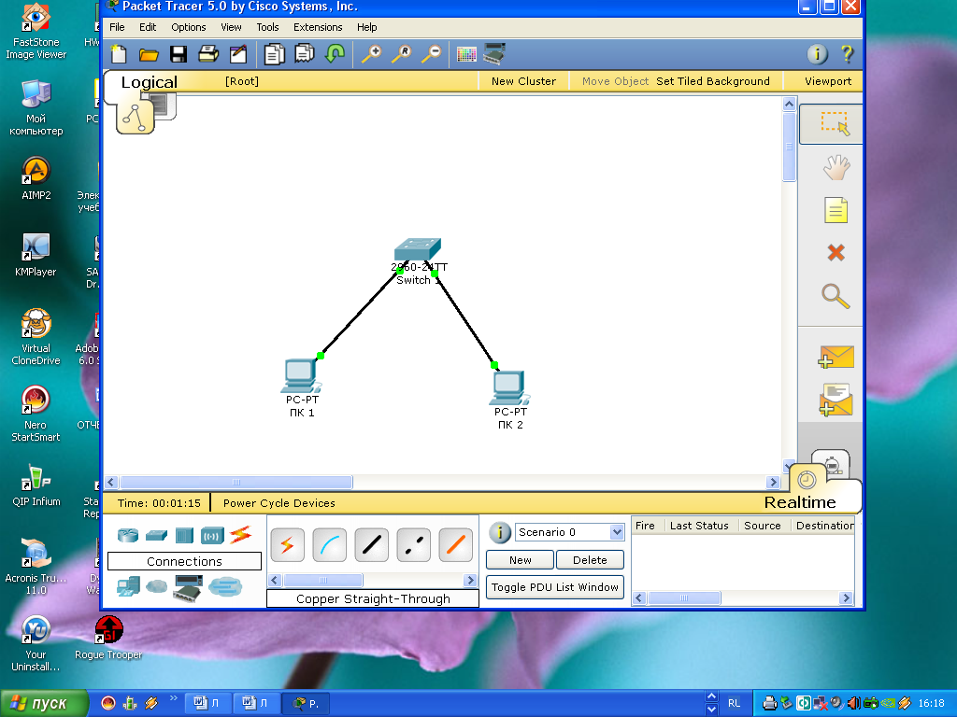Click the yellow question mark Help icon
Screen dimensions: 957x717
pyautogui.click(x=847, y=54)
